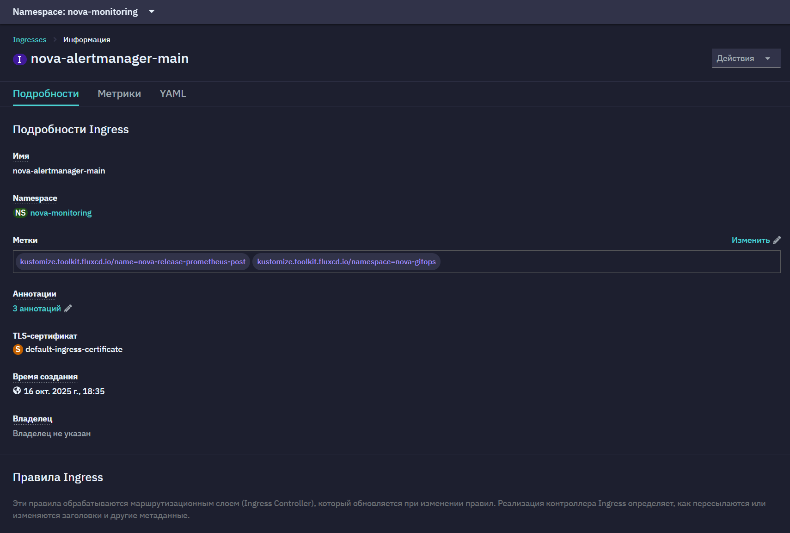Image resolution: width=790 pixels, height=533 pixels.
Task: Click text Владелец не указан
Action: click(x=52, y=434)
